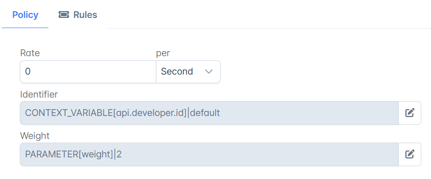Click the Weight label

(35, 136)
